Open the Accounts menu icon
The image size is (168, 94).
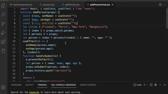click(x=3, y=87)
